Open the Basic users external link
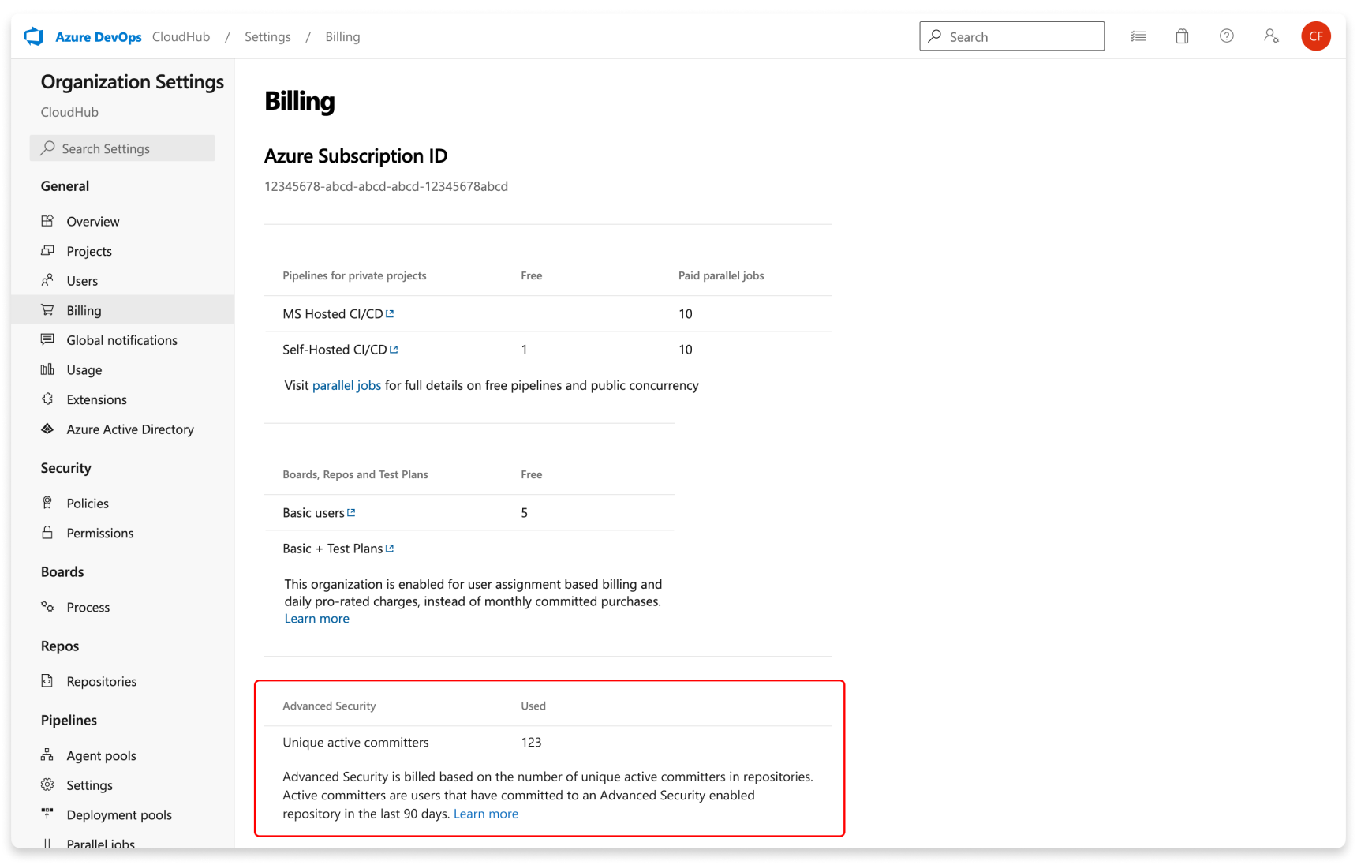Image resolution: width=1357 pixels, height=865 pixels. click(x=352, y=512)
